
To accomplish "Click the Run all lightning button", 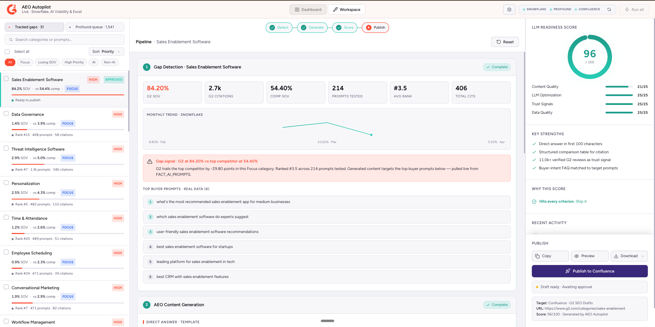I will (x=634, y=10).
